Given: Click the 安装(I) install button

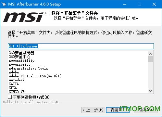Looking at the screenshot, I should [118, 110].
